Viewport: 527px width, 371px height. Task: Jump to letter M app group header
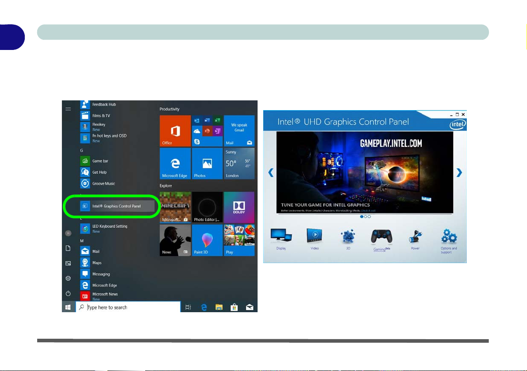coord(82,241)
